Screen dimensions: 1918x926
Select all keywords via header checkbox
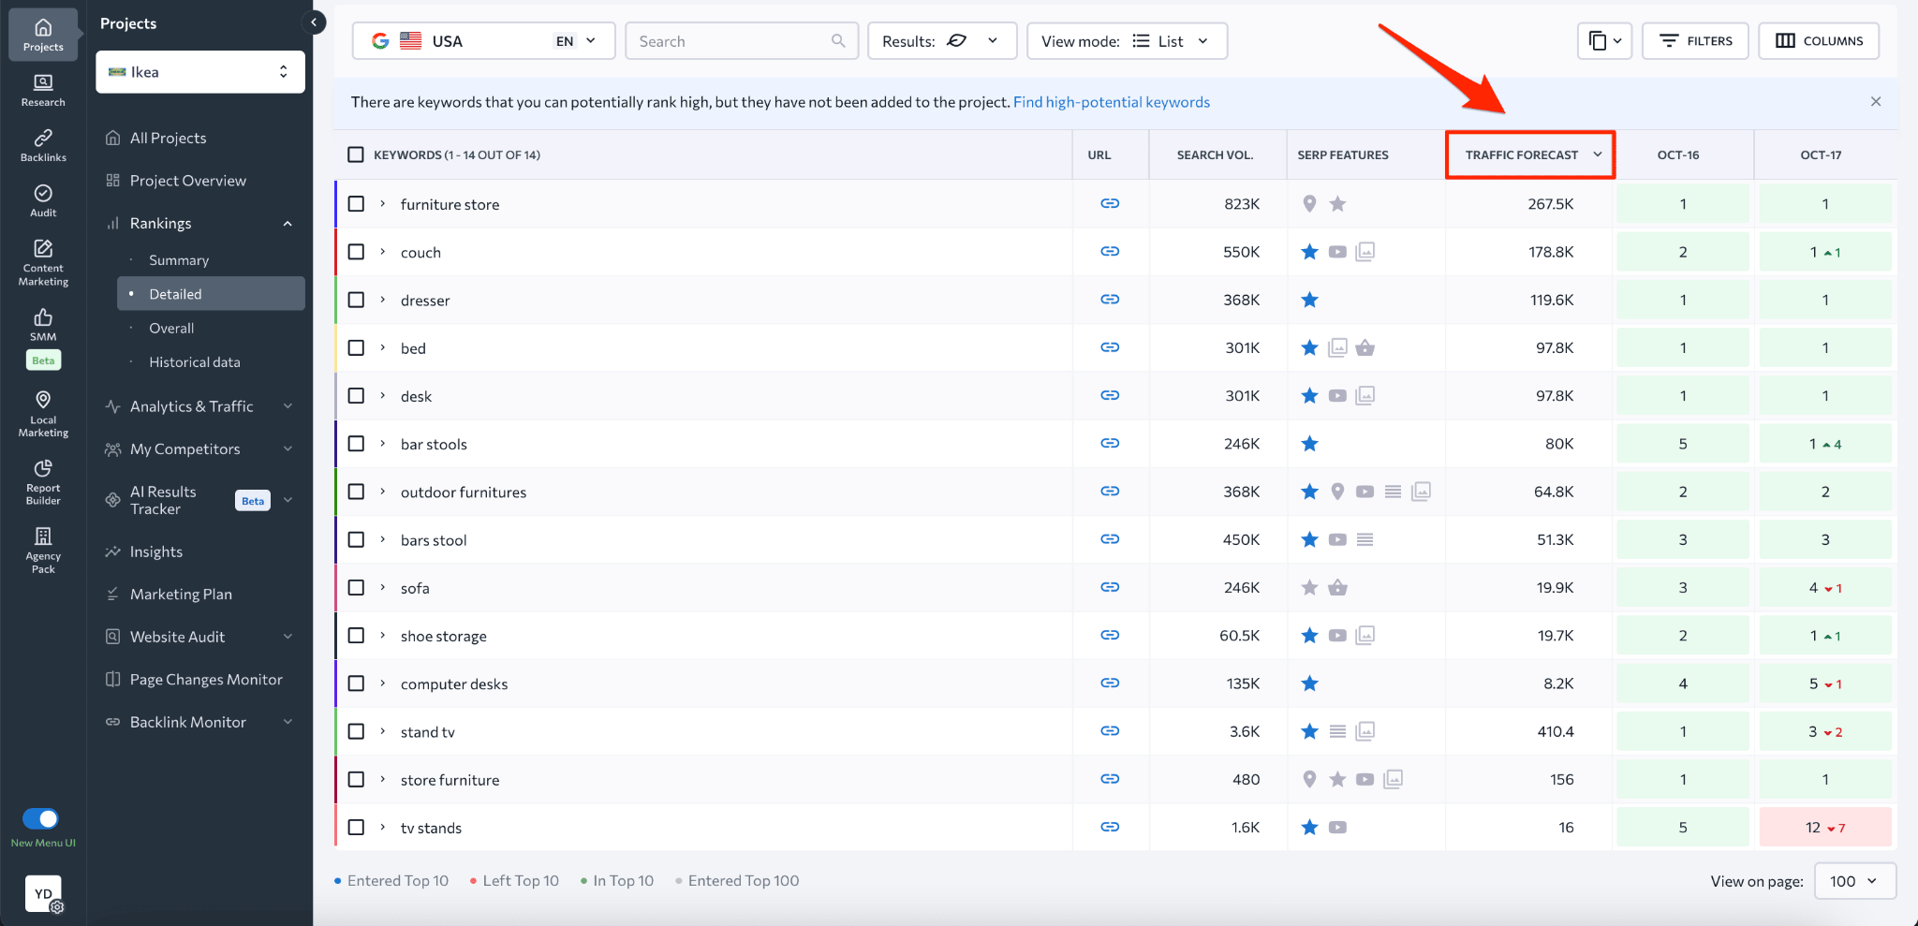tap(356, 154)
